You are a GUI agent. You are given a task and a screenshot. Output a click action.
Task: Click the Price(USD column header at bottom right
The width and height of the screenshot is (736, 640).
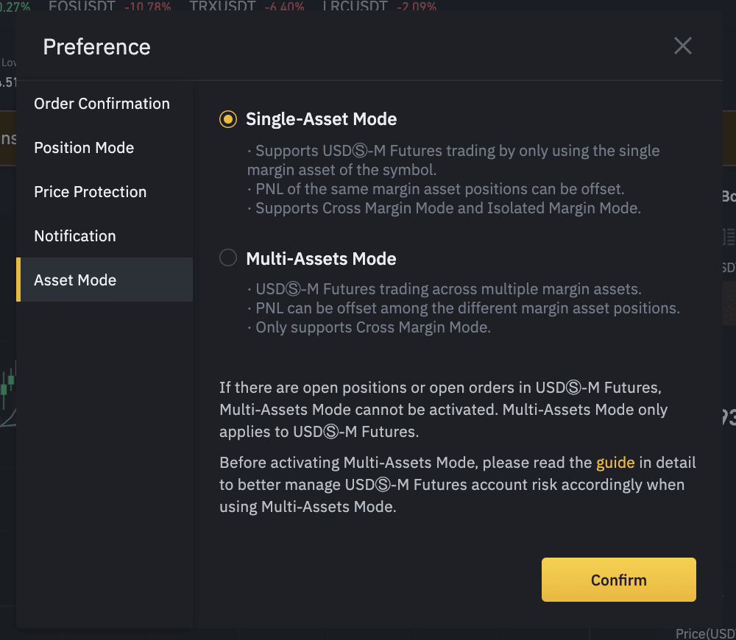click(706, 633)
